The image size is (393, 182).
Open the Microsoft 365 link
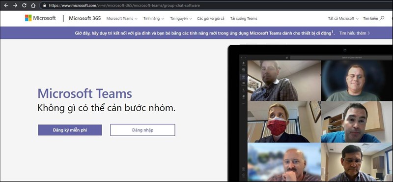[x=84, y=18]
